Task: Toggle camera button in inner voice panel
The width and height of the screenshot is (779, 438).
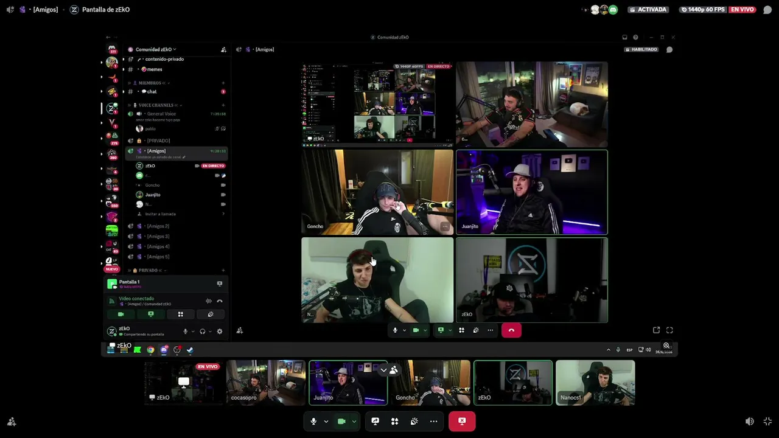Action: tap(121, 315)
